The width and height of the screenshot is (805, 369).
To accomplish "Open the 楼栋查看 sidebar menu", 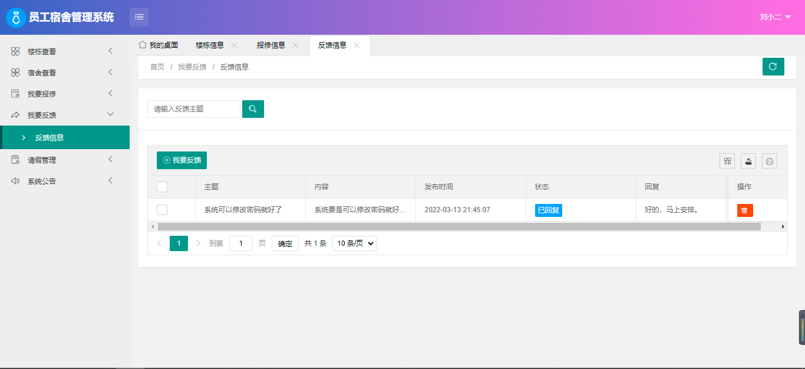I will click(65, 51).
